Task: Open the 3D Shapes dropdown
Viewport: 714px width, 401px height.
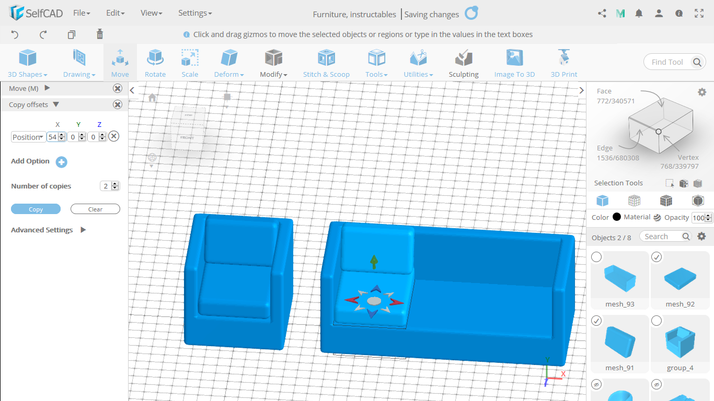Action: (x=28, y=63)
